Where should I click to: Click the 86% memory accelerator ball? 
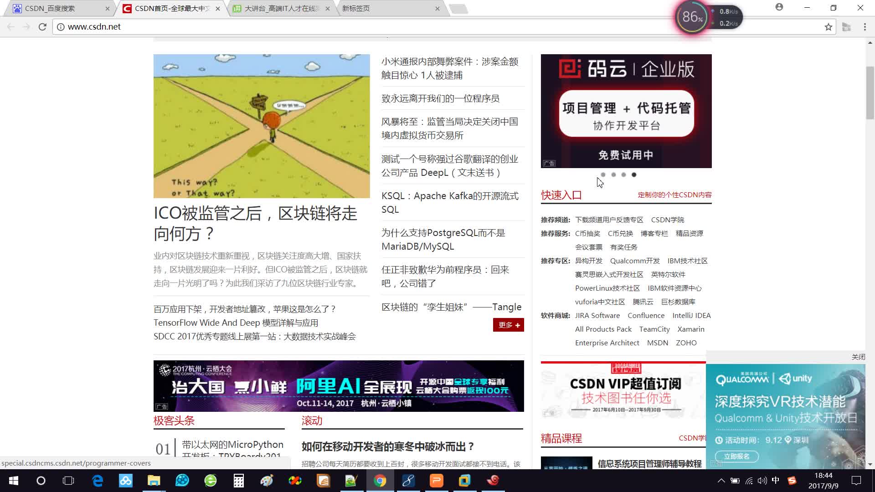point(692,17)
